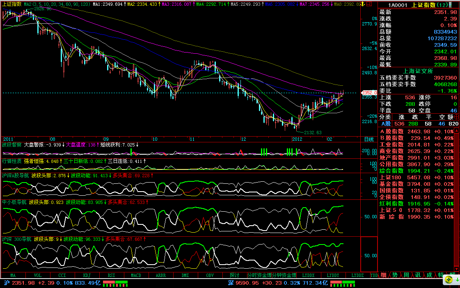Click the 波段督察 indicator title
Viewport: 460px width, 288px height.
coord(12,145)
